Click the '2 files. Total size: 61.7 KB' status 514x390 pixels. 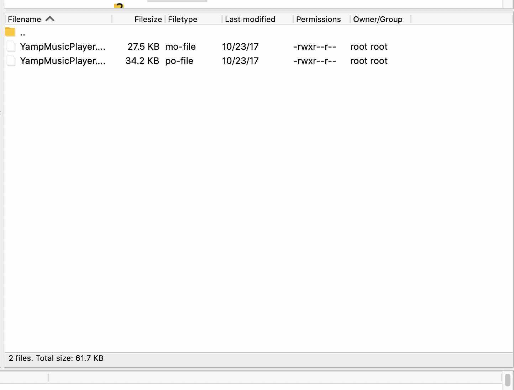(x=56, y=358)
